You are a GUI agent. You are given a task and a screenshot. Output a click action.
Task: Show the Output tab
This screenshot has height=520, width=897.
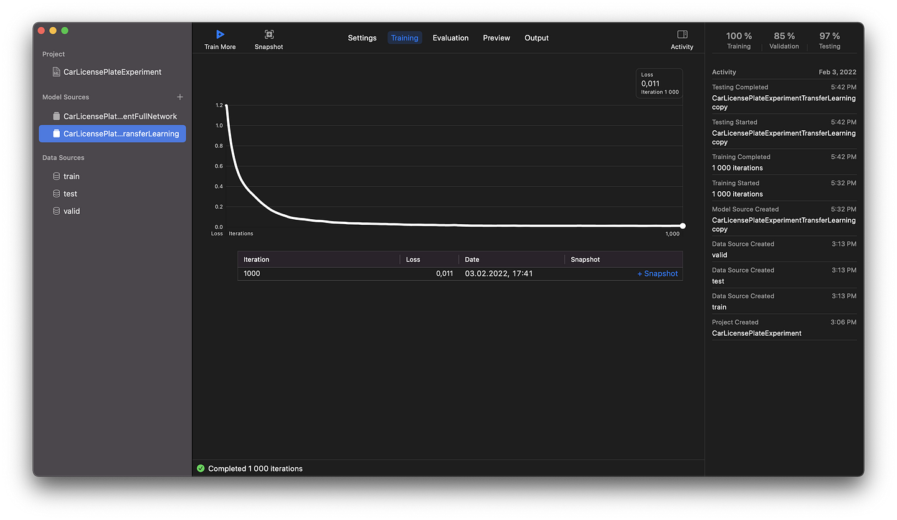pos(536,38)
